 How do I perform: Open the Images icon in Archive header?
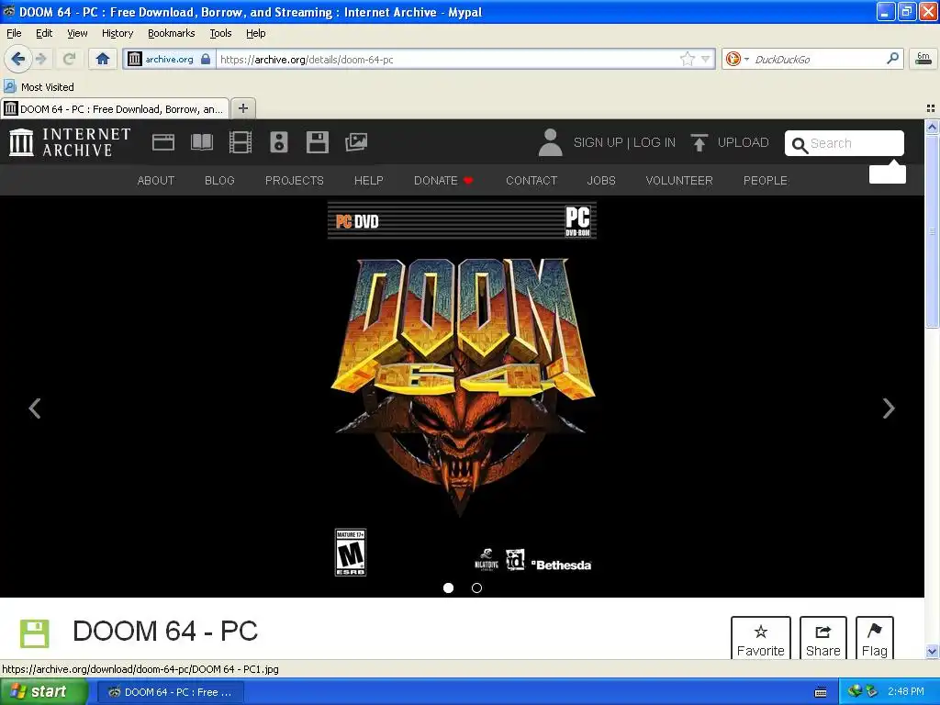click(x=356, y=142)
